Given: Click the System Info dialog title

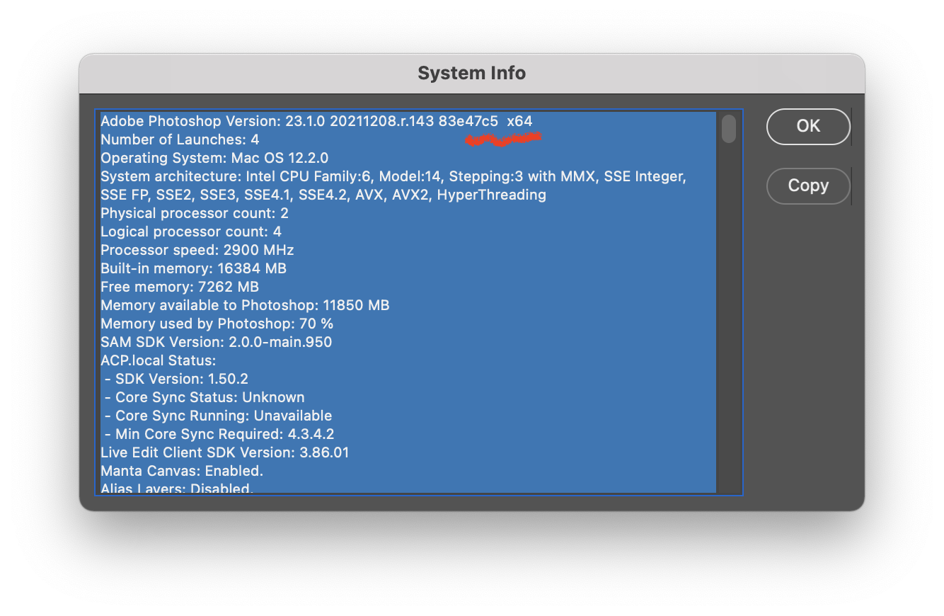Looking at the screenshot, I should coord(472,73).
